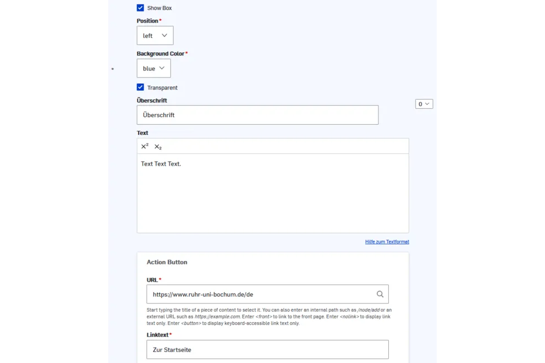Select the text reading Text Text Text
Image resolution: width=545 pixels, height=363 pixels.
161,163
